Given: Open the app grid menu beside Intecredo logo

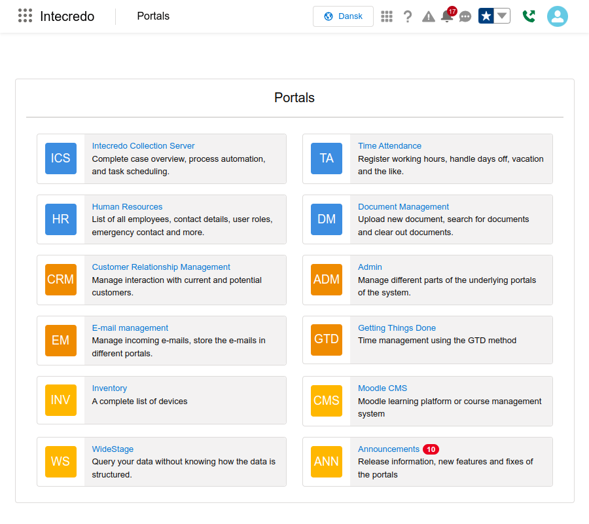Looking at the screenshot, I should pos(25,16).
